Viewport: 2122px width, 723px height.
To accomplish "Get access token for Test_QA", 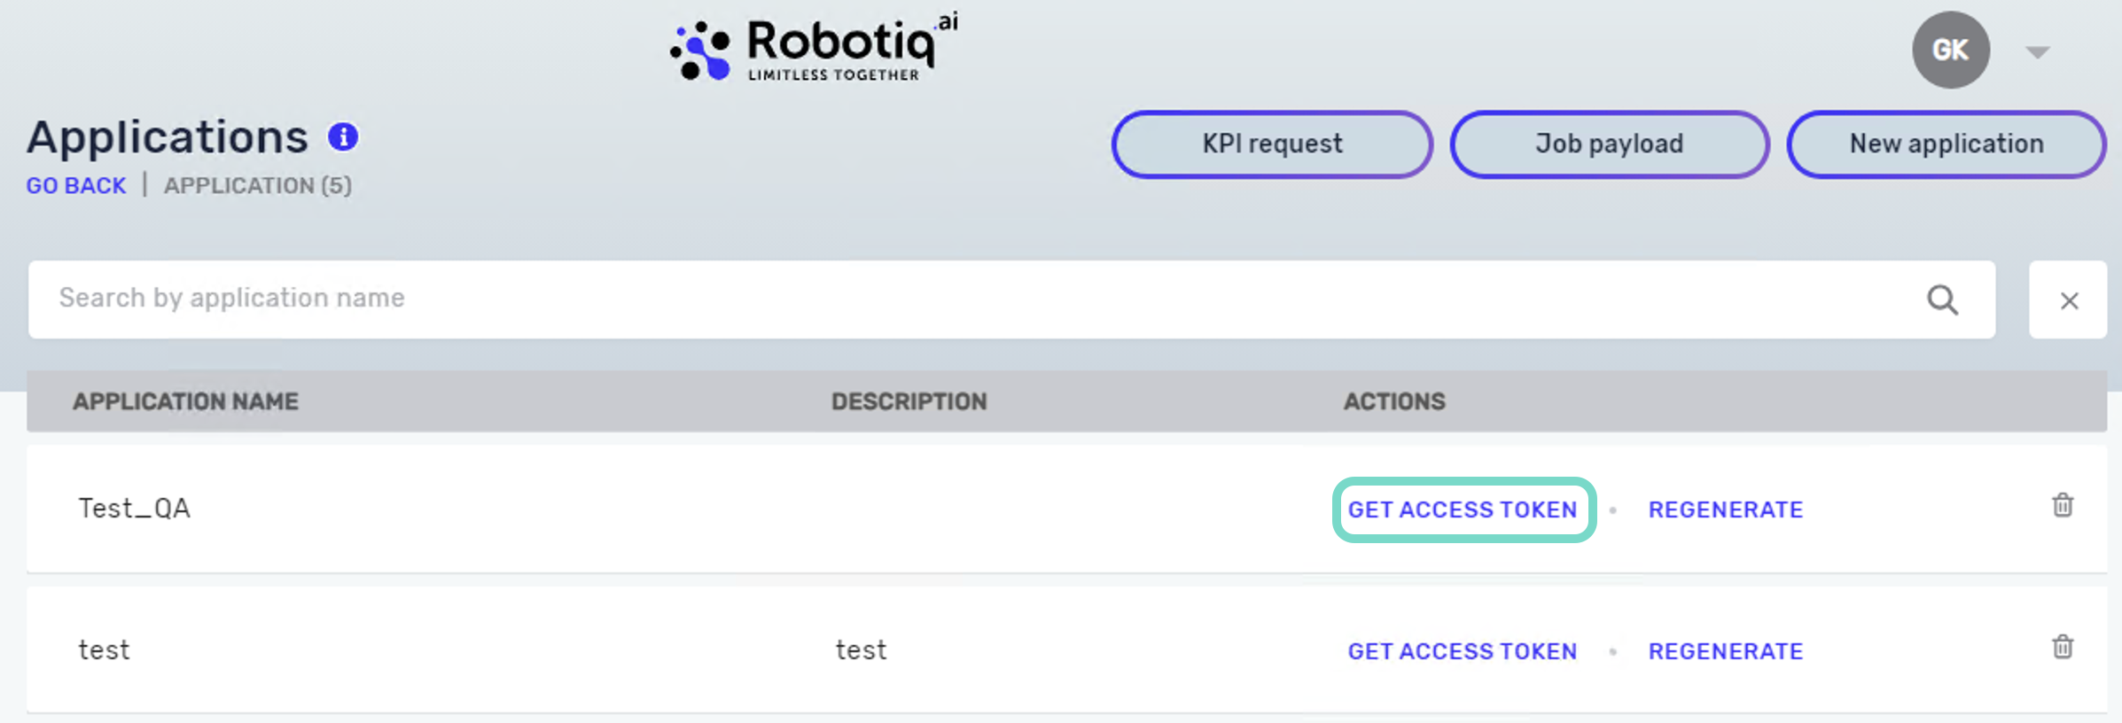I will coord(1463,509).
